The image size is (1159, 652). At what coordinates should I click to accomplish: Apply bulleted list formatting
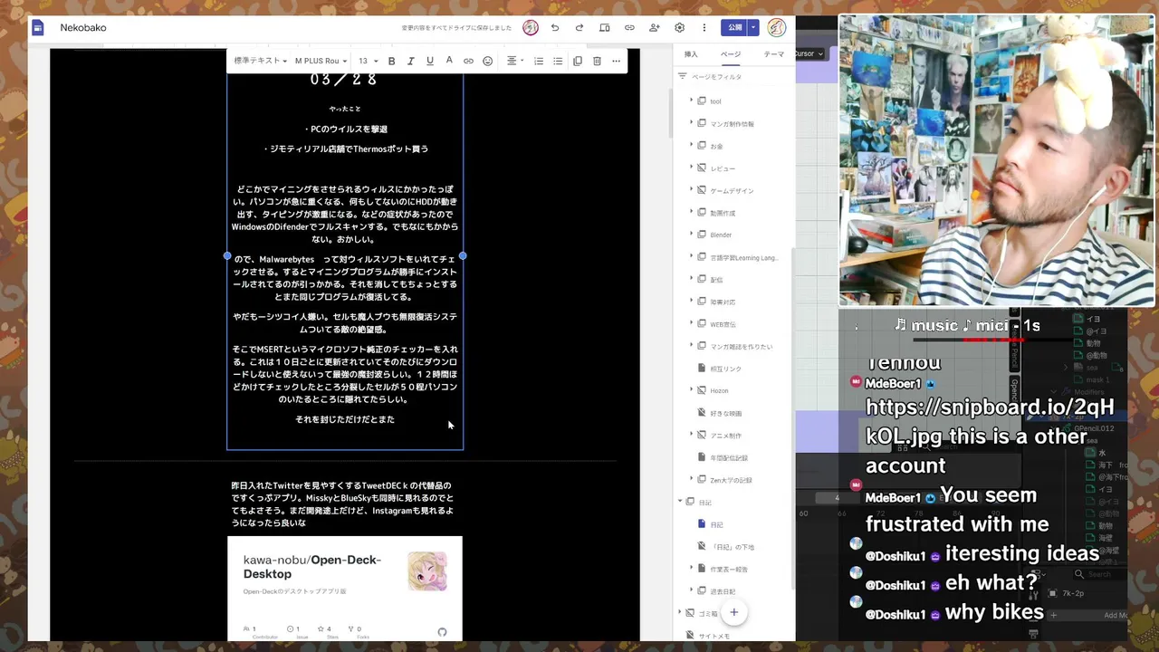558,61
